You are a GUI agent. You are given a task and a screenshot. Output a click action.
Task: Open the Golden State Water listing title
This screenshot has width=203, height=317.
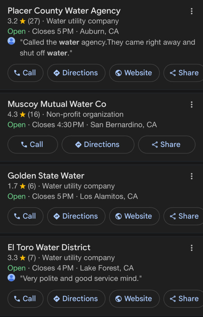tap(46, 176)
